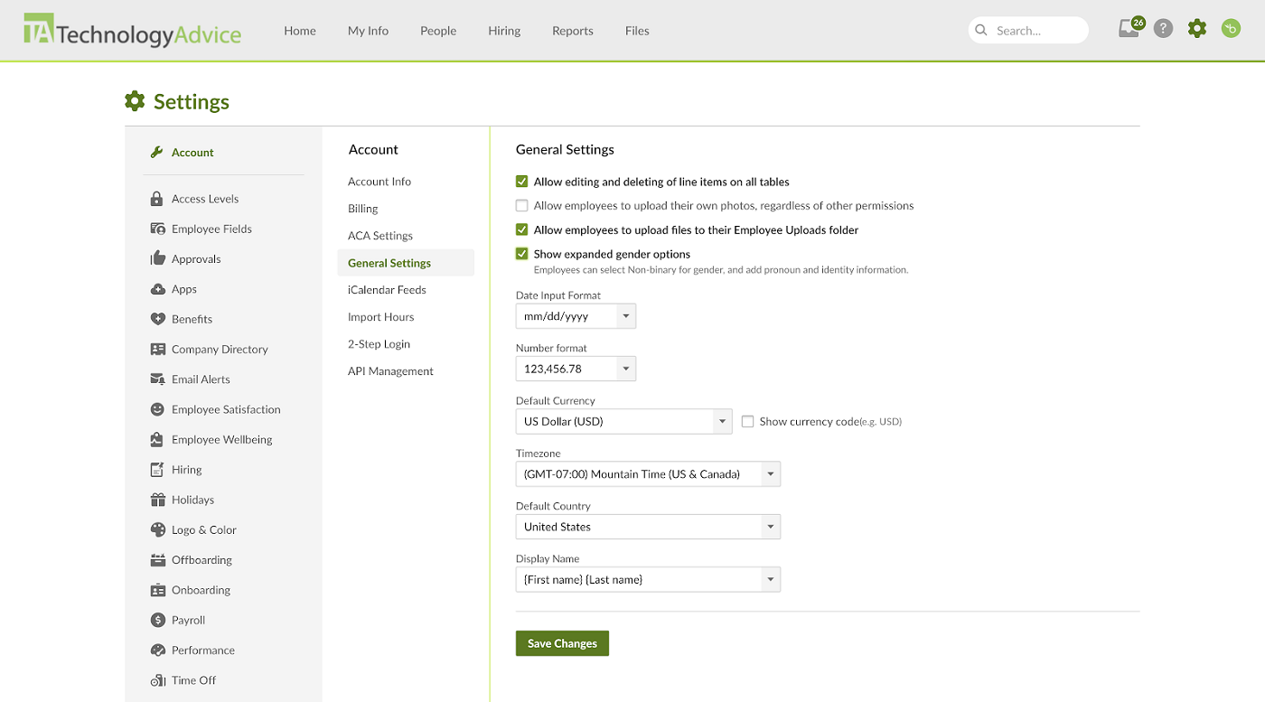The width and height of the screenshot is (1265, 702).
Task: Click the Access Levels lock icon
Action: (x=157, y=199)
